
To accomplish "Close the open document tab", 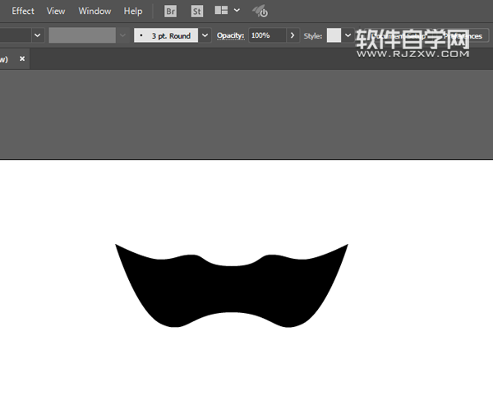I will (x=22, y=59).
